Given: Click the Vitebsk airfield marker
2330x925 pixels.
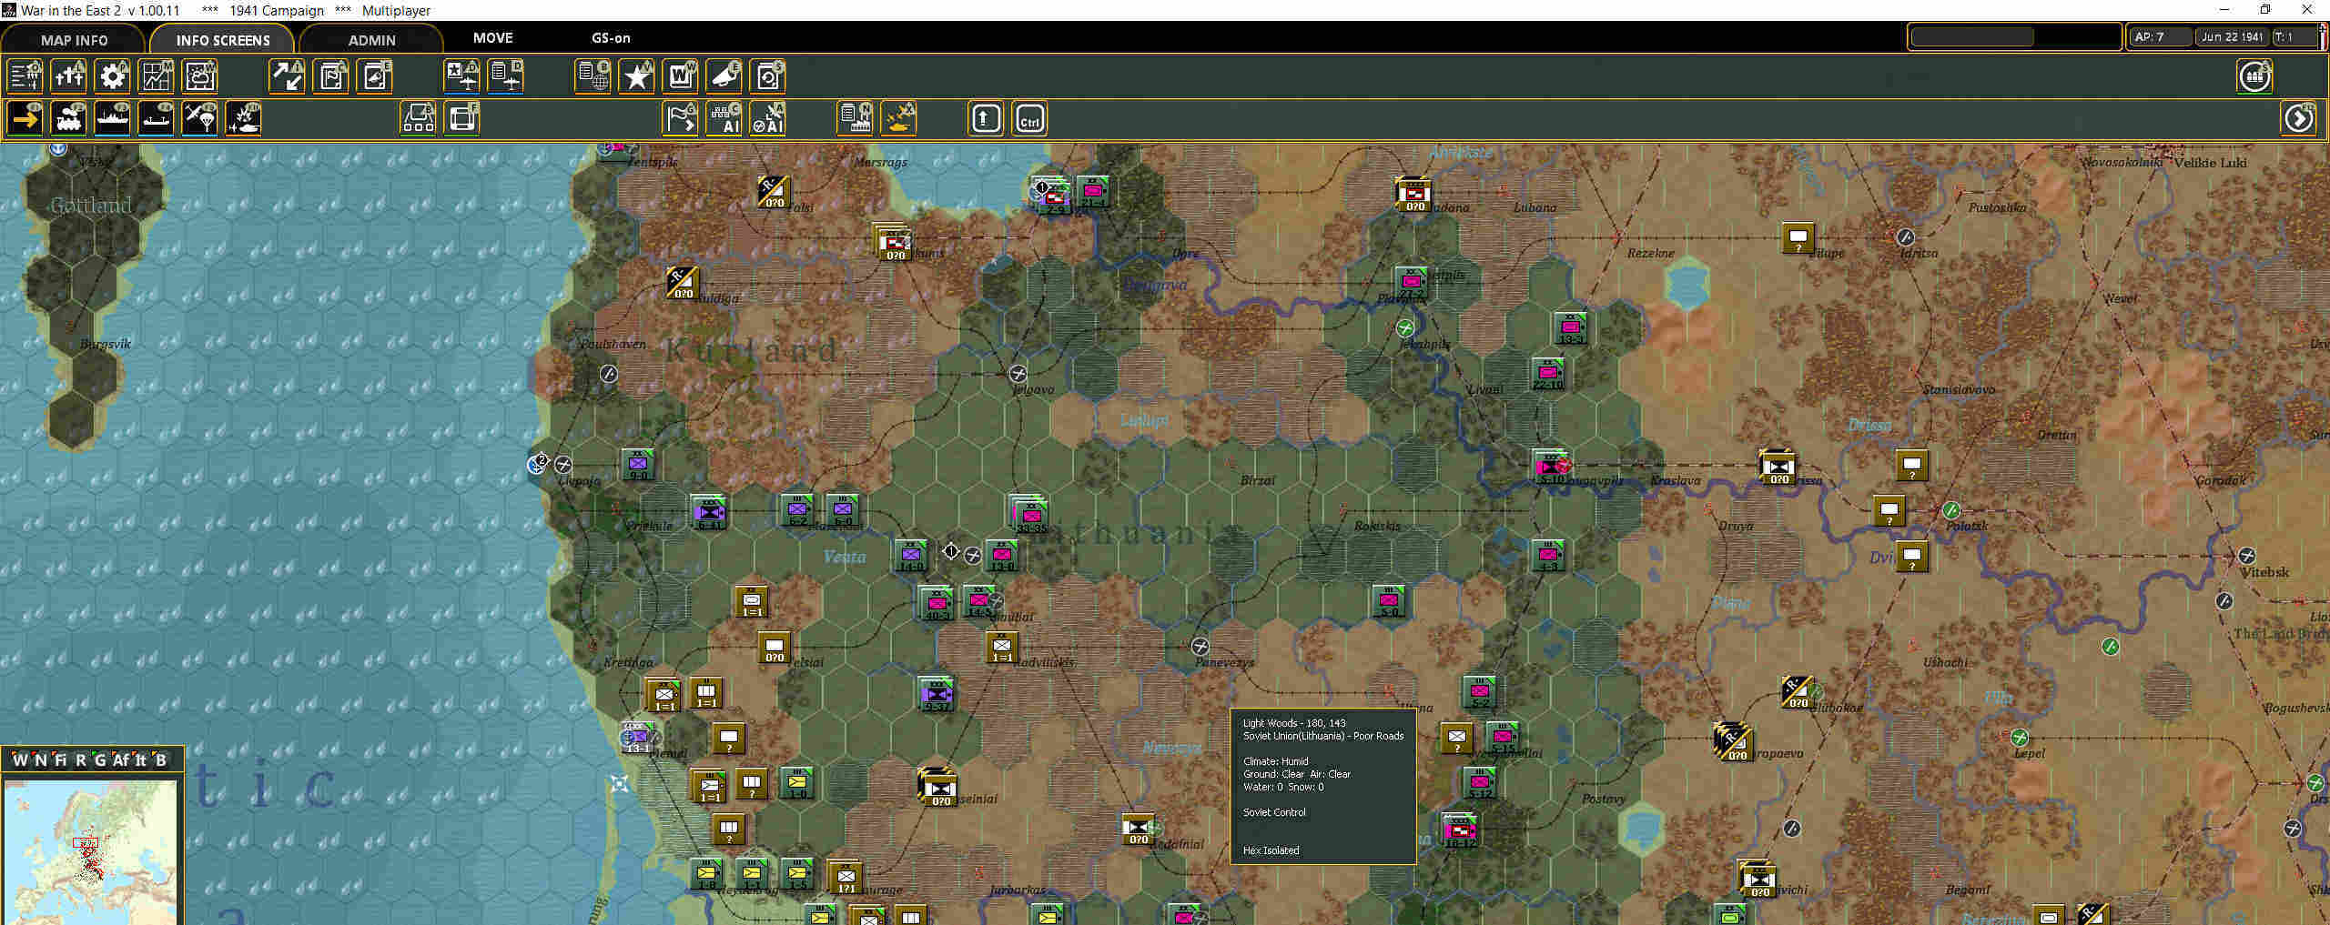Looking at the screenshot, I should [x=2246, y=556].
